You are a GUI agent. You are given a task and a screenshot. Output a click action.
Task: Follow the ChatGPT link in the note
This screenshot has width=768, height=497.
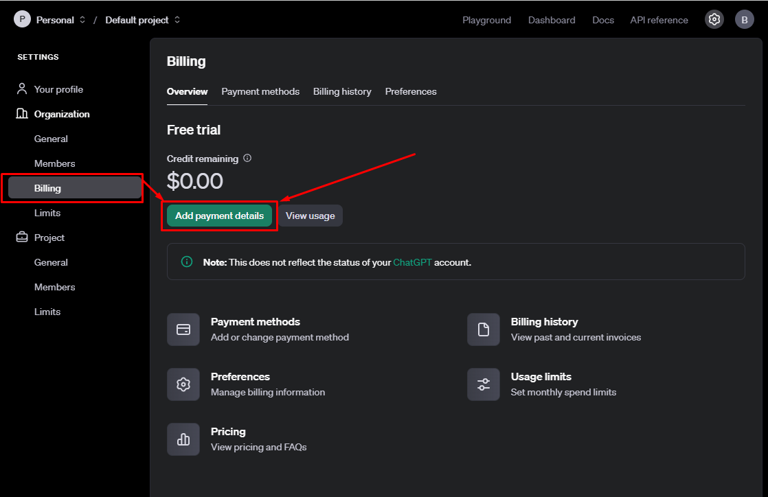(412, 262)
